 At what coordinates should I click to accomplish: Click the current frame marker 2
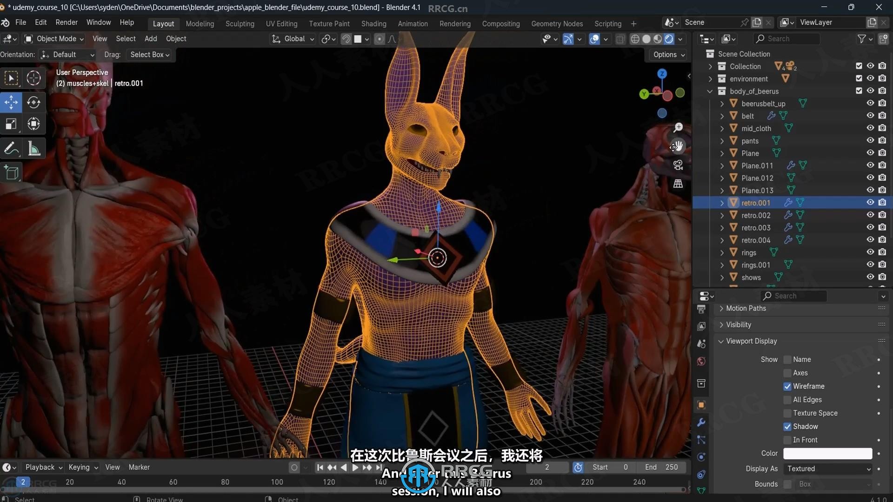click(x=23, y=482)
